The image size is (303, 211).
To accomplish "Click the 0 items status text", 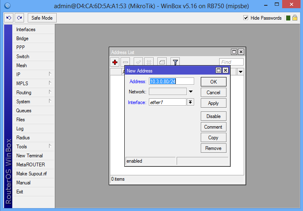I will (x=118, y=179).
